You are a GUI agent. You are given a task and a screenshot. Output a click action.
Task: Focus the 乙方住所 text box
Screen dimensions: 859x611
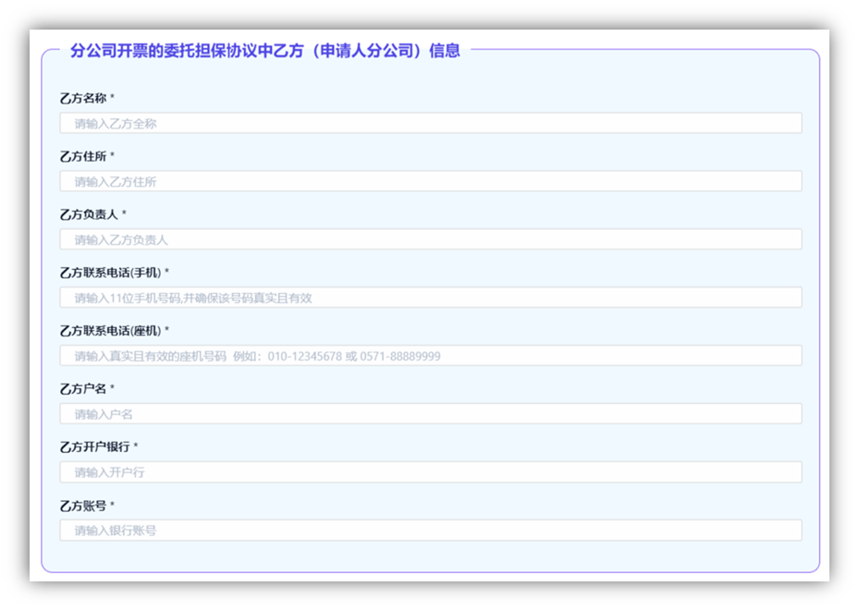430,181
